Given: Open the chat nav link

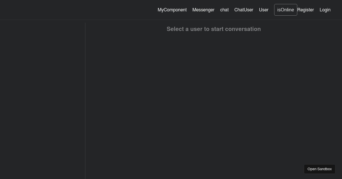Looking at the screenshot, I should (224, 10).
